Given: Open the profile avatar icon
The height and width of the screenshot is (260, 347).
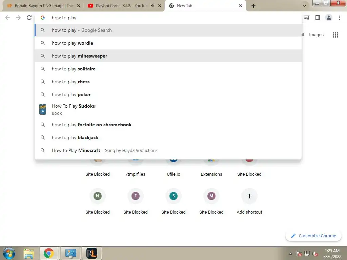Looking at the screenshot, I should (329, 18).
